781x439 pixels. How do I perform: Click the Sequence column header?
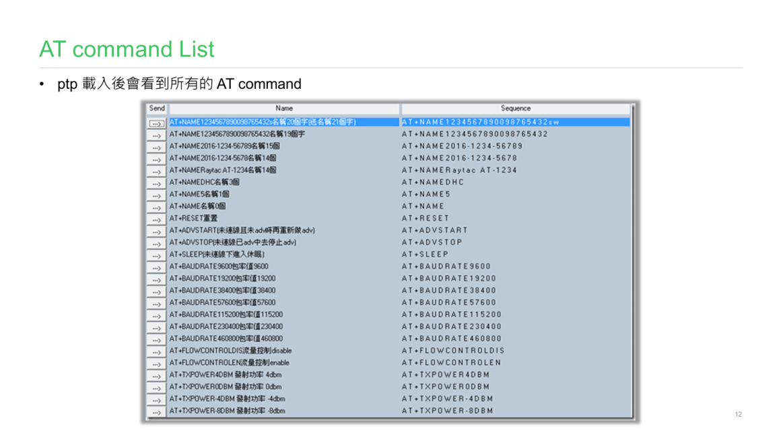(515, 108)
